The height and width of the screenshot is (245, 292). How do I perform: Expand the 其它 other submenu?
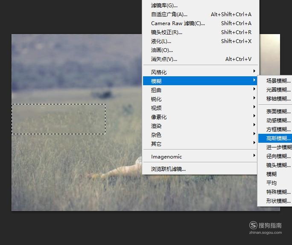pyautogui.click(x=200, y=144)
